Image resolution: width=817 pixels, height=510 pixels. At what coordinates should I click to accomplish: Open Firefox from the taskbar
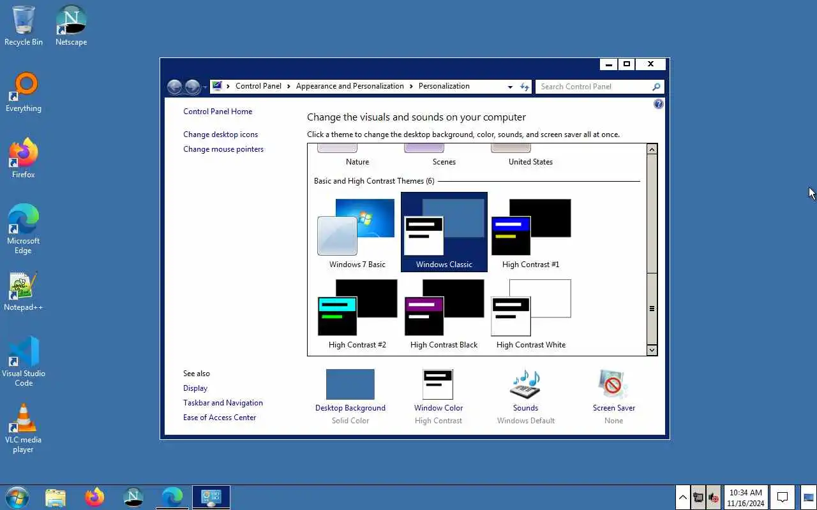click(94, 497)
